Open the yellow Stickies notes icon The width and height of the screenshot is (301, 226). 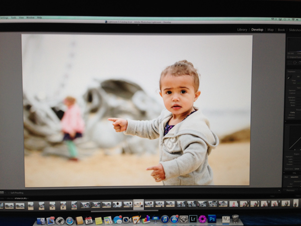click(98, 220)
